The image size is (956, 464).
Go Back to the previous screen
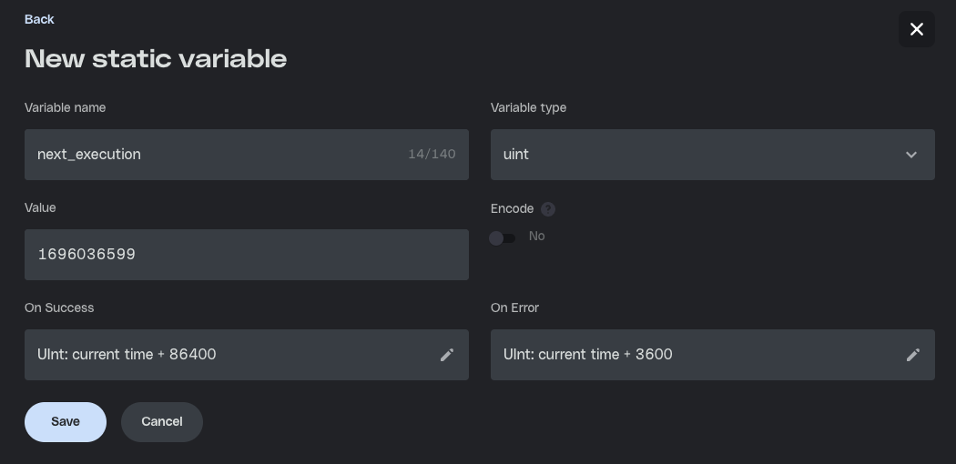[39, 19]
